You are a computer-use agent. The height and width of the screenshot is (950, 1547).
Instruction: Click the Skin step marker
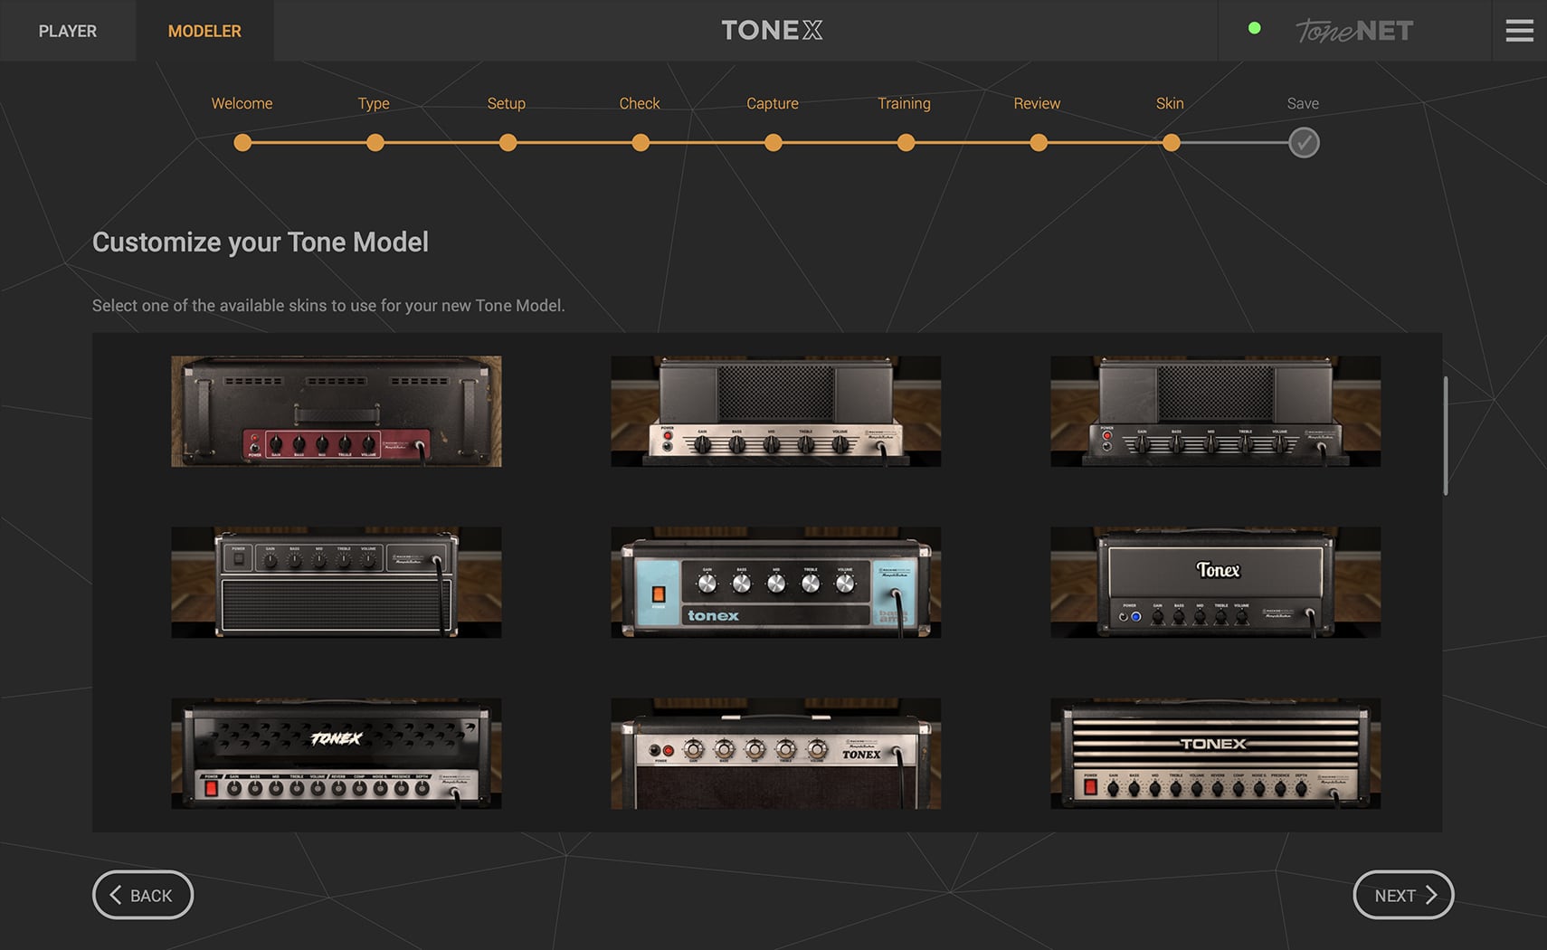coord(1171,142)
